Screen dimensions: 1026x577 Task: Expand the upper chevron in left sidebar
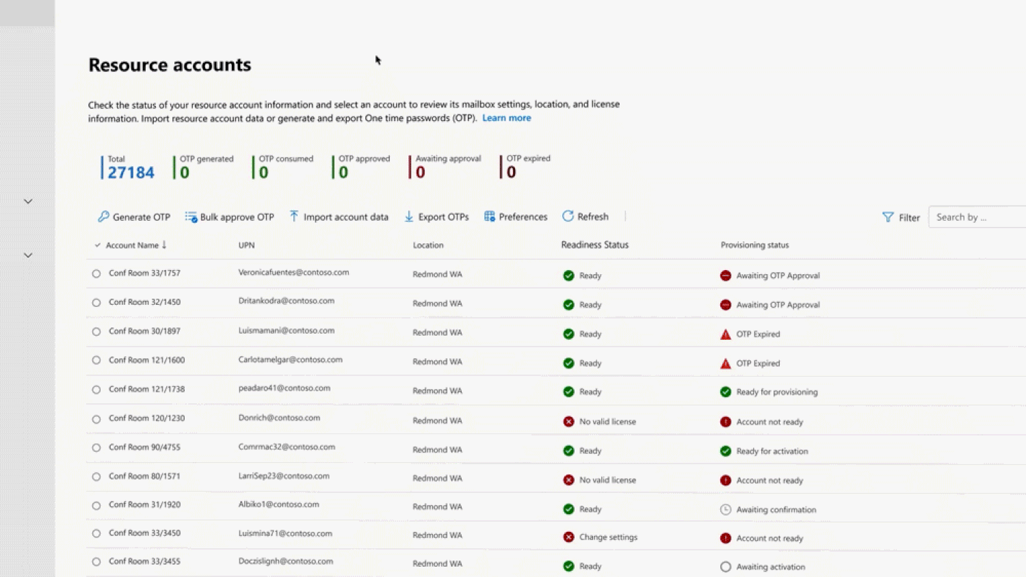28,201
